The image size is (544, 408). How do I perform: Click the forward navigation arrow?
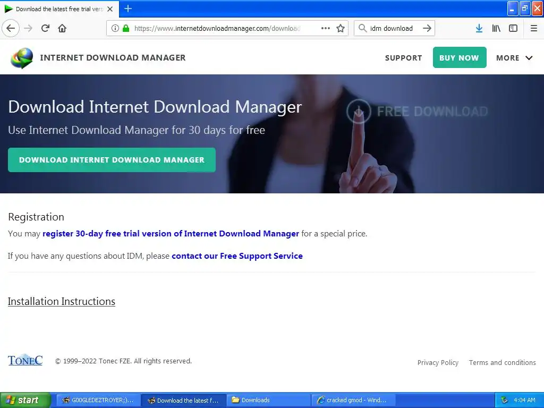28,28
